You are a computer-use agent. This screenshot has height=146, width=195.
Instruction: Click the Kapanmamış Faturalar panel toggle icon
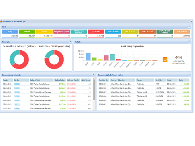point(93,75)
